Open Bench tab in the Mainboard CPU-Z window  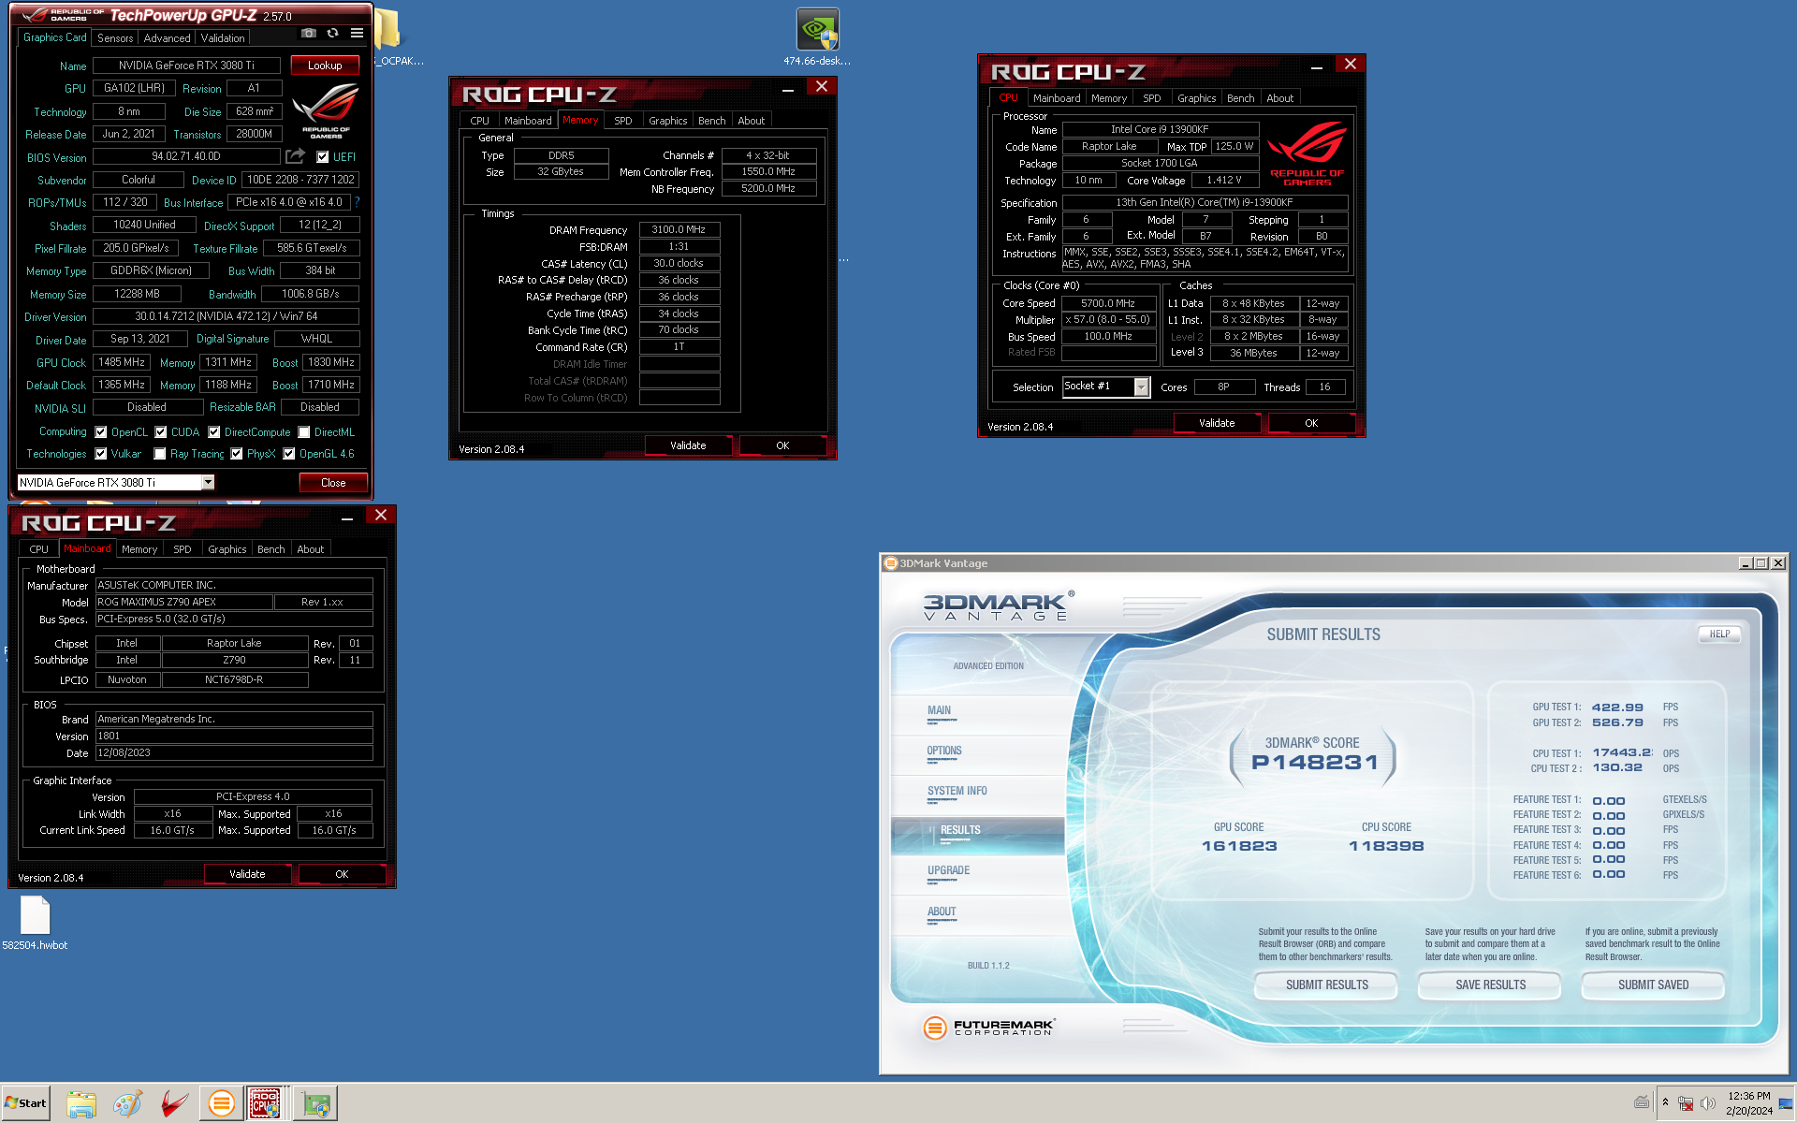pos(271,549)
